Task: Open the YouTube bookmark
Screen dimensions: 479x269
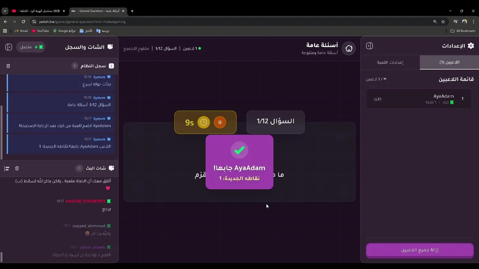Action: (40, 31)
